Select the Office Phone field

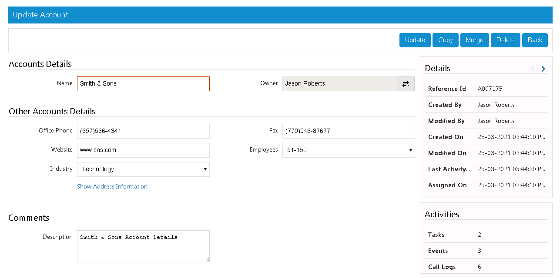[x=143, y=131]
